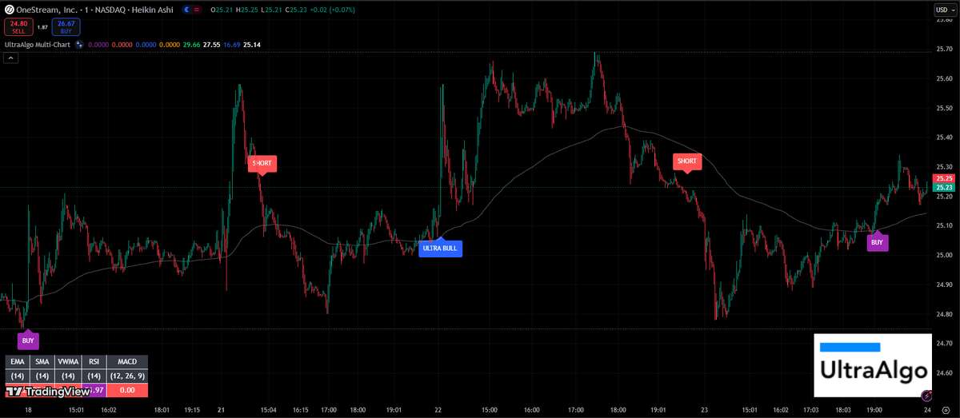
Task: Click the second SHORT signal near 19:01
Action: 687,161
